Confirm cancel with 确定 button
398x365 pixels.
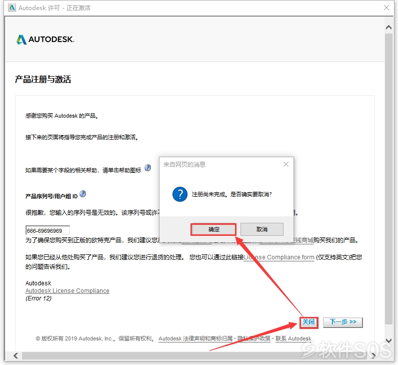click(x=213, y=229)
